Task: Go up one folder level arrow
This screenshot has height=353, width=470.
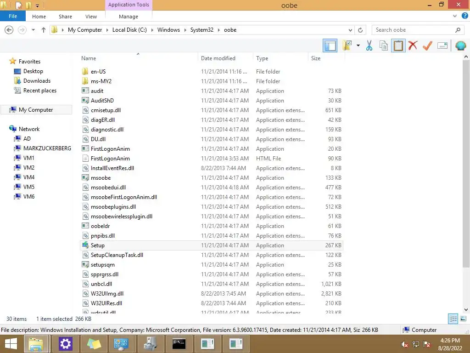Action: click(44, 30)
